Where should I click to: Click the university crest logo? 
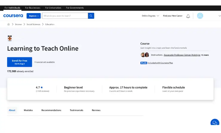(10, 39)
